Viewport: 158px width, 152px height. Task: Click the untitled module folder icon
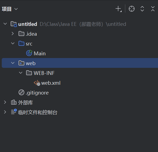point(14,24)
